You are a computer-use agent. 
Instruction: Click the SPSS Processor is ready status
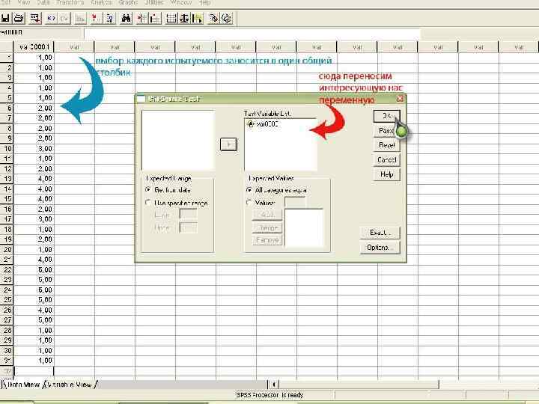(270, 395)
